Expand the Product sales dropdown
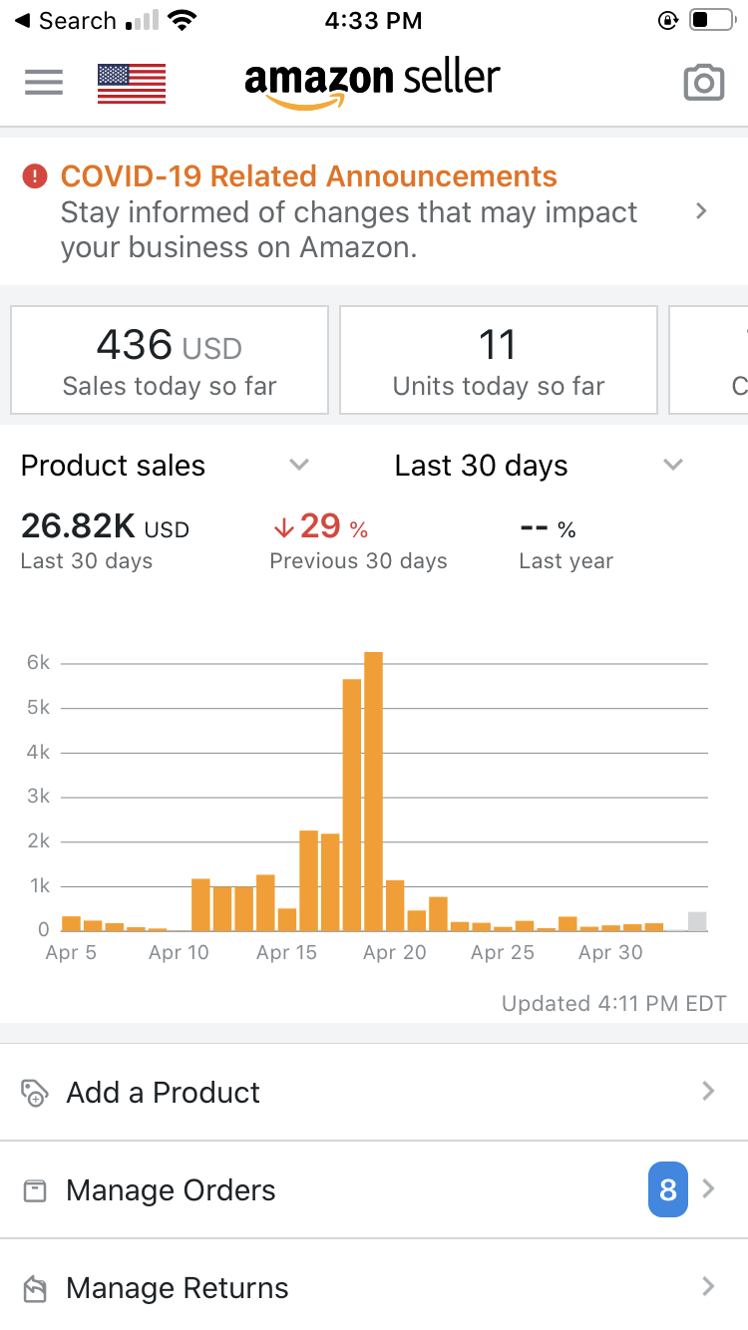748x1330 pixels. (x=298, y=465)
